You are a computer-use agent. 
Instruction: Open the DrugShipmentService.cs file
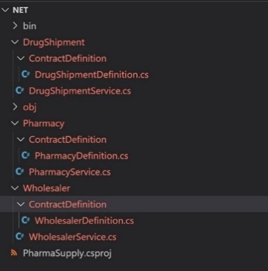80,91
